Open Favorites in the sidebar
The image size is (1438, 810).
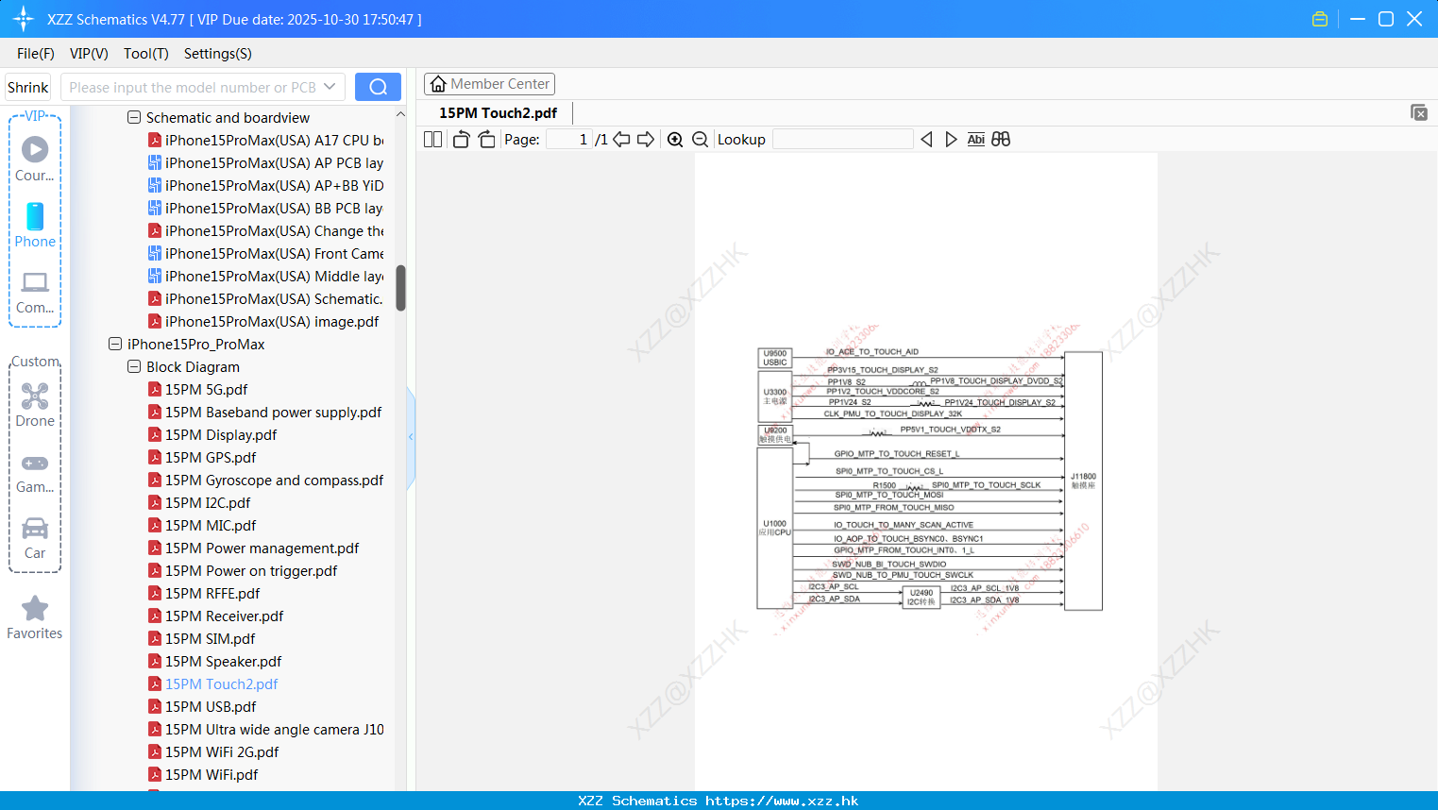pos(35,618)
